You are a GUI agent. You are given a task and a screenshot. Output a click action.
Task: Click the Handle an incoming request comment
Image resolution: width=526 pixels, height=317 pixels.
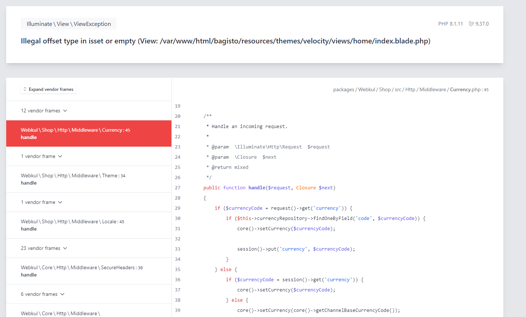click(247, 126)
